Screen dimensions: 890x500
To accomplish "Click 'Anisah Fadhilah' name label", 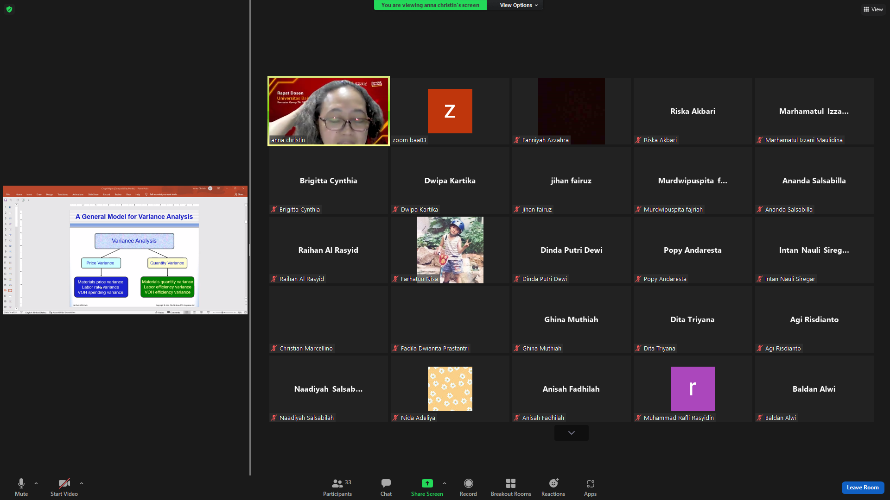I will (543, 418).
